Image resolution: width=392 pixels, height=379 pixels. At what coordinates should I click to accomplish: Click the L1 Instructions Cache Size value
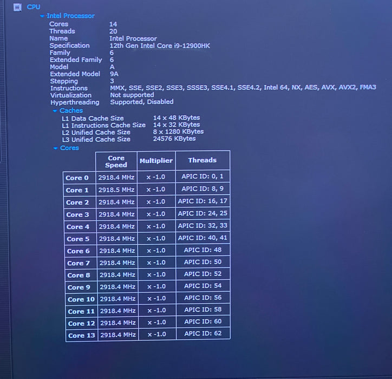coord(177,125)
